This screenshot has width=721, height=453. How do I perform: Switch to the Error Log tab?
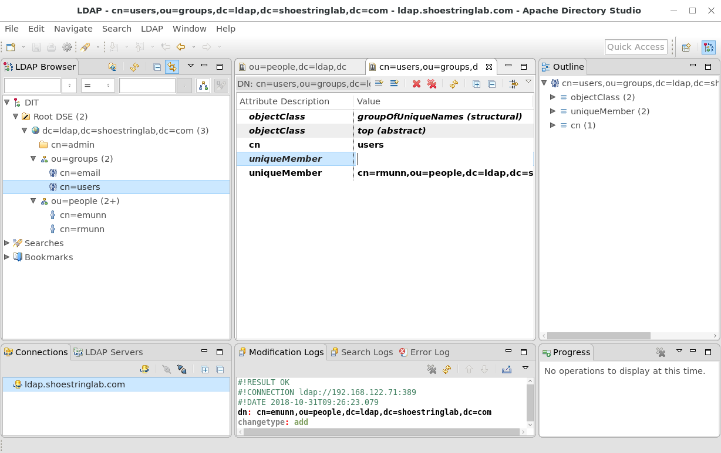pyautogui.click(x=424, y=352)
